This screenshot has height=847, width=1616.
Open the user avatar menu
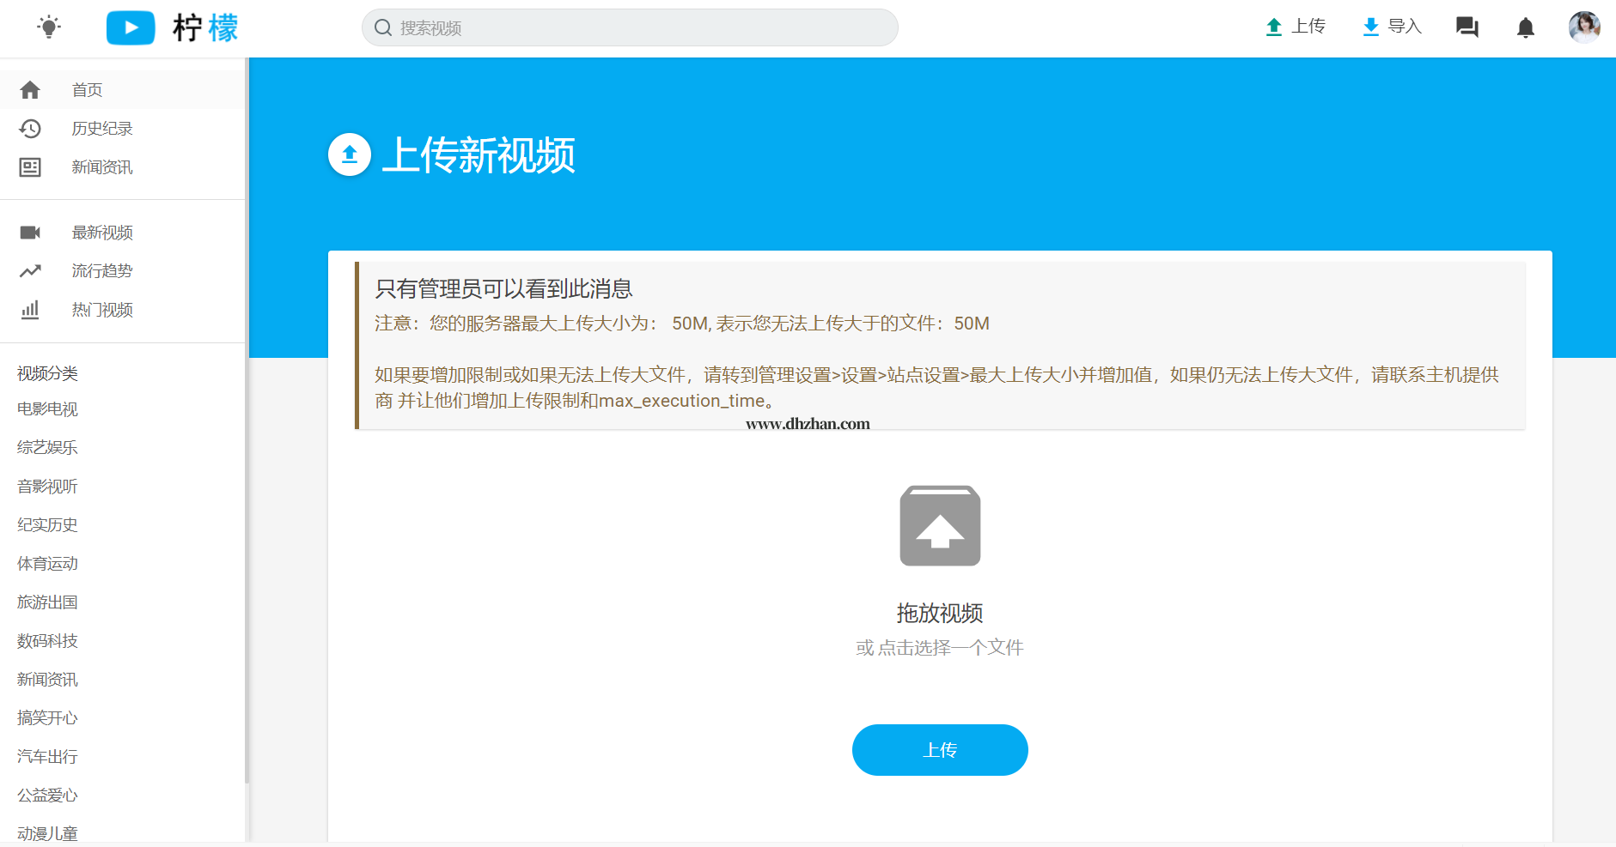click(1583, 27)
